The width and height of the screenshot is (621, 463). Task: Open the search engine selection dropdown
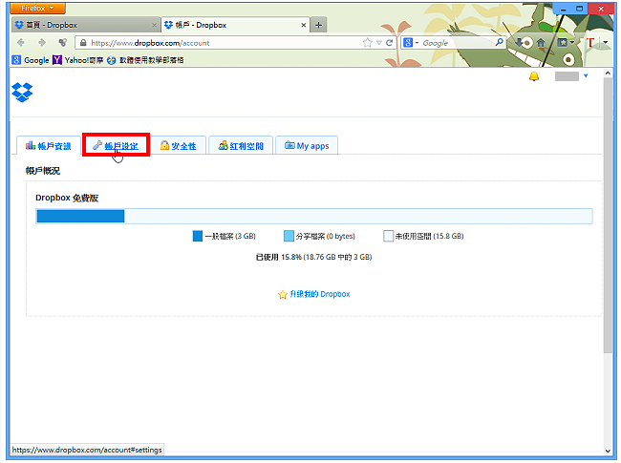[417, 43]
